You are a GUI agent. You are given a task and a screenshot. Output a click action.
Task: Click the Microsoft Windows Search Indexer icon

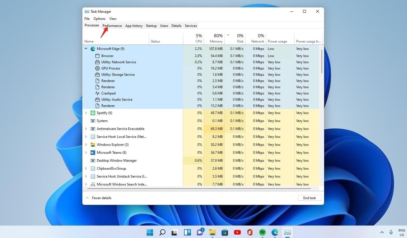[x=93, y=184]
